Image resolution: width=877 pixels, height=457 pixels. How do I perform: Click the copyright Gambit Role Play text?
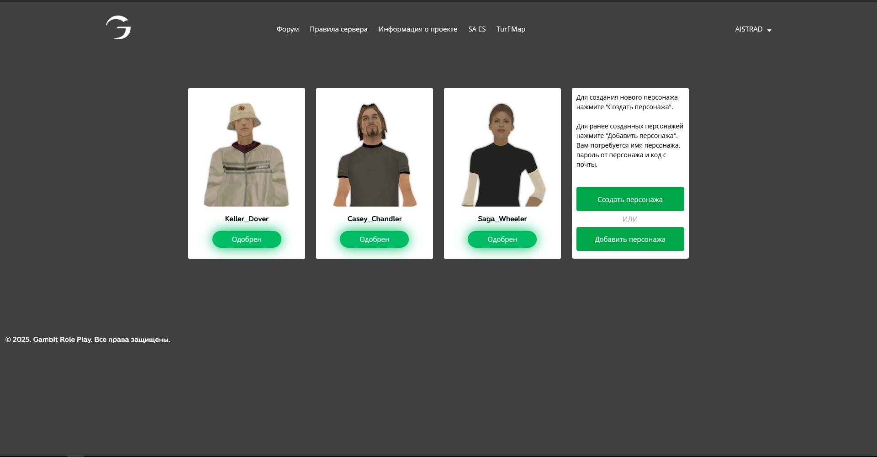[x=88, y=340]
